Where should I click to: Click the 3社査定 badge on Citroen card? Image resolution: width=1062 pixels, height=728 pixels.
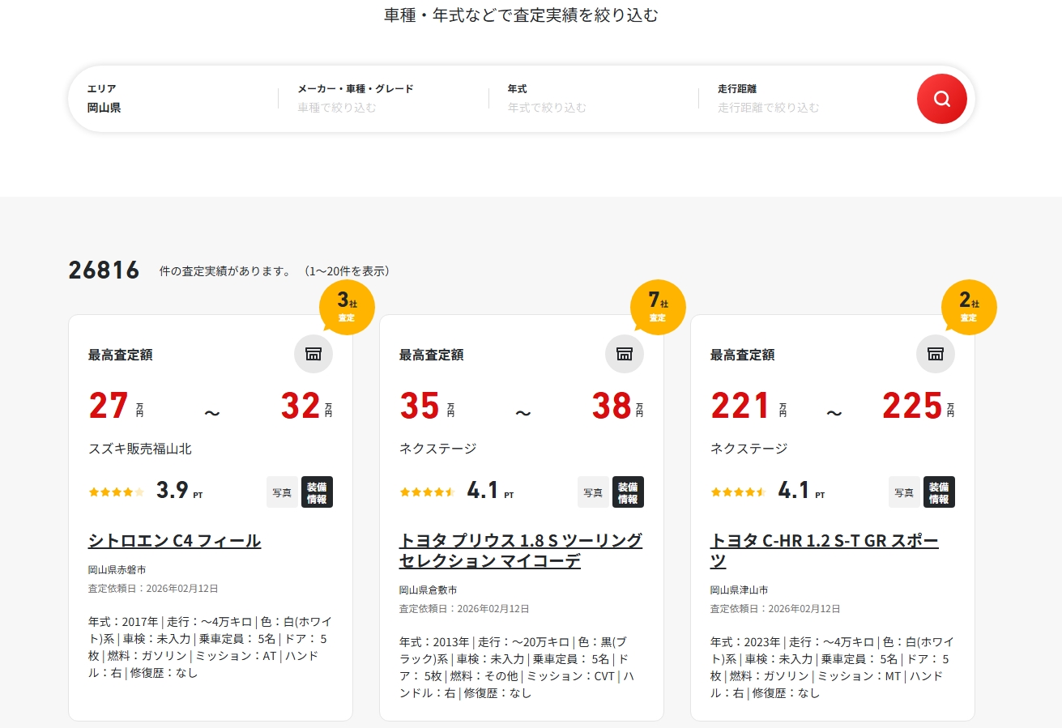click(347, 307)
